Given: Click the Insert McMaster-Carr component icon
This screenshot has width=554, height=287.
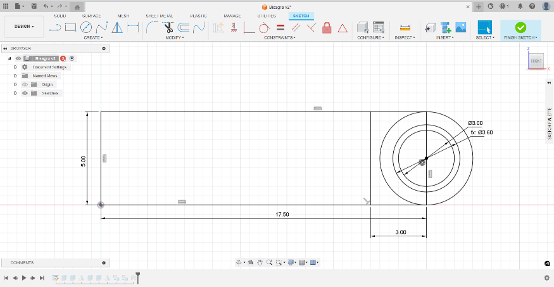Looking at the screenshot, I should pos(446,27).
